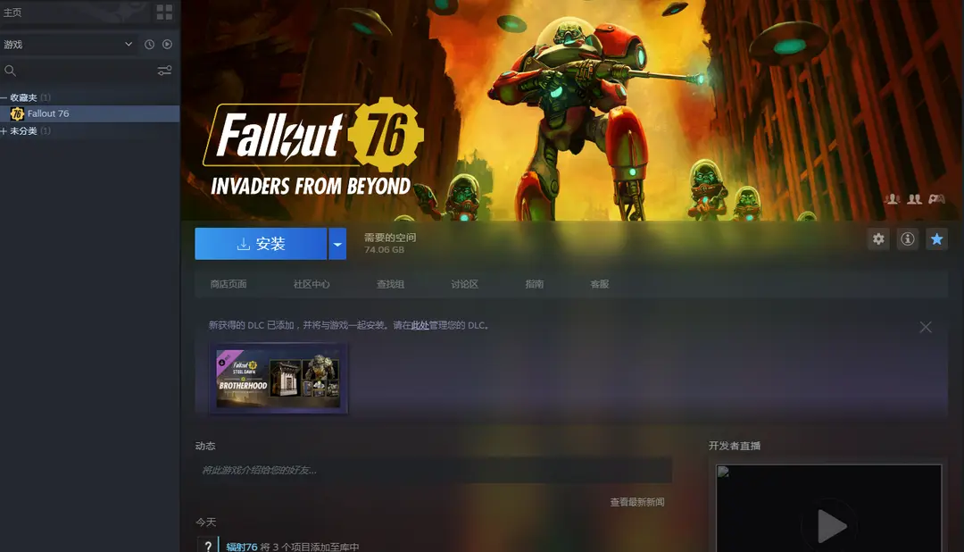Click the 开发者直播 heading
Screen dimensions: 964x552
click(735, 446)
